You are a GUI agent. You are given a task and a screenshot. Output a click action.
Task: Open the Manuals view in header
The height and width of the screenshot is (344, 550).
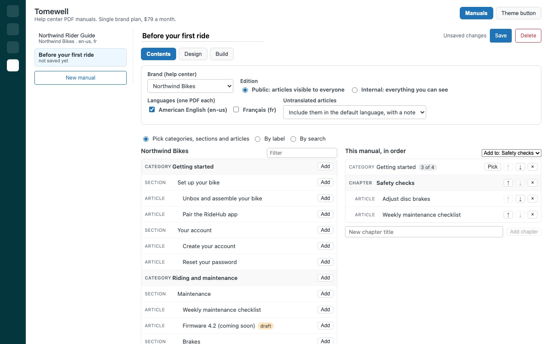coord(476,13)
